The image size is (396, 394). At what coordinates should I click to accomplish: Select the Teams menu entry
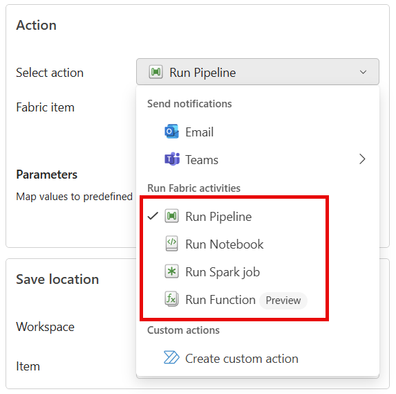point(258,159)
